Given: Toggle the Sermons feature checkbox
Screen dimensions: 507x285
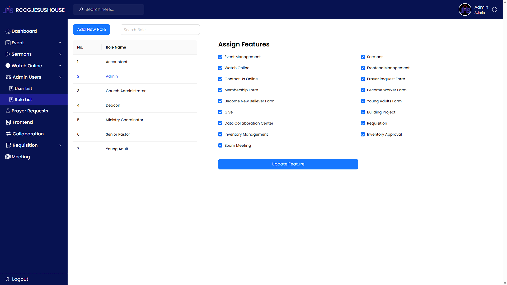Looking at the screenshot, I should coord(363,57).
